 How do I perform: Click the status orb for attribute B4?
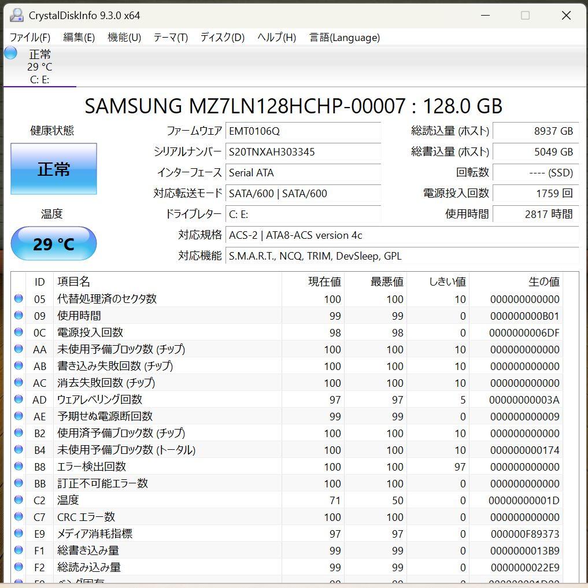(19, 449)
